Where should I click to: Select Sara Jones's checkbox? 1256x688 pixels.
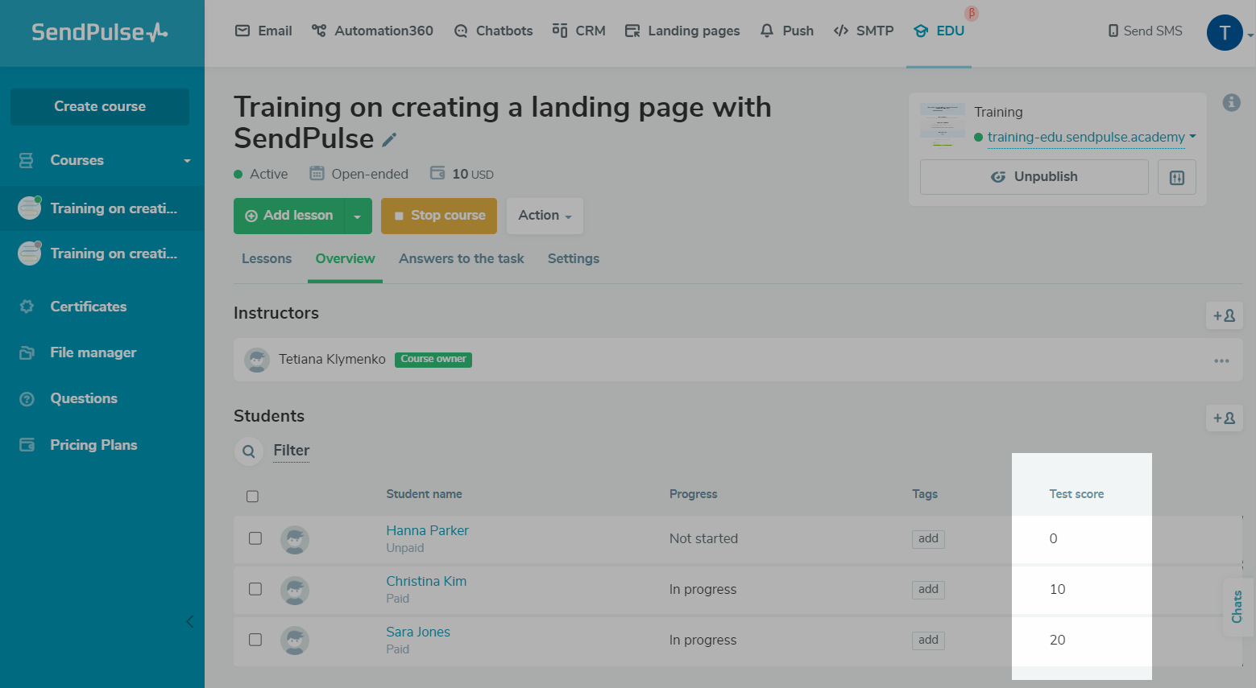point(255,640)
